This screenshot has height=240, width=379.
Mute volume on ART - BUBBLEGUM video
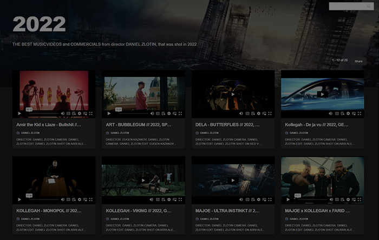[152, 114]
